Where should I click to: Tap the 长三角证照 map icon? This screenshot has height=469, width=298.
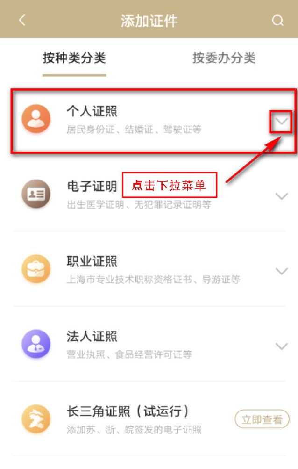coord(36,419)
